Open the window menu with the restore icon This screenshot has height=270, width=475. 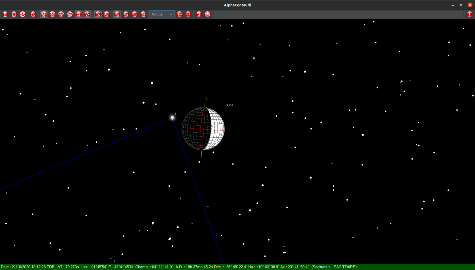click(x=461, y=5)
